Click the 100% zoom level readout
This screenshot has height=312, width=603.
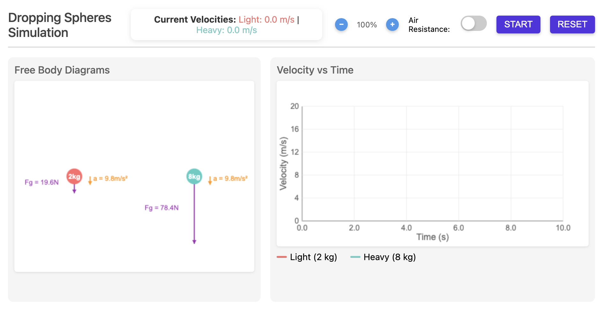pyautogui.click(x=367, y=25)
